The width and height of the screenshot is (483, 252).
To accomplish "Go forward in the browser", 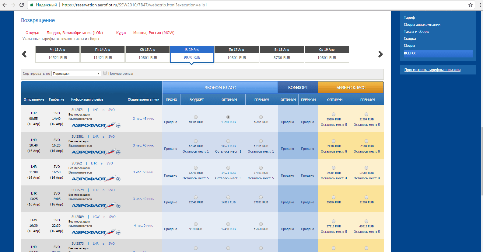I will click(13, 5).
